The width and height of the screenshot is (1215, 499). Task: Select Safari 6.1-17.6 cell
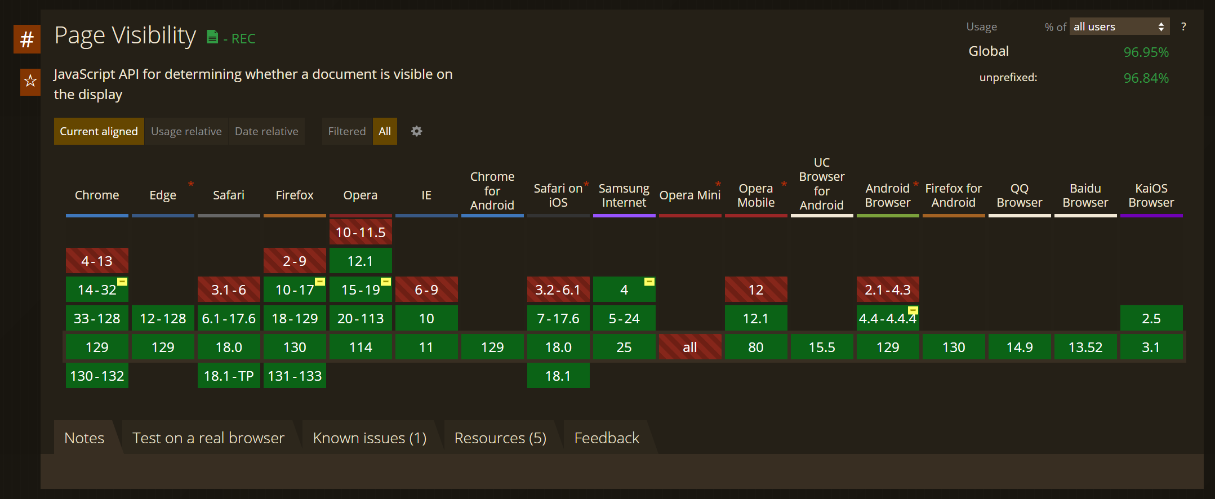point(229,318)
